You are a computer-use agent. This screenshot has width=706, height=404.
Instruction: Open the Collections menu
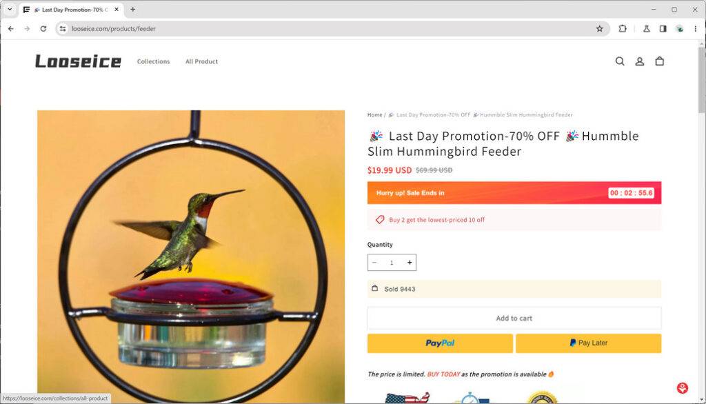153,61
